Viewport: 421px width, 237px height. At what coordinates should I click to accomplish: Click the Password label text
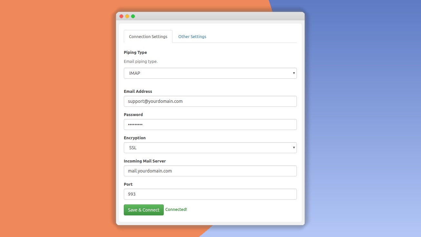click(x=133, y=115)
